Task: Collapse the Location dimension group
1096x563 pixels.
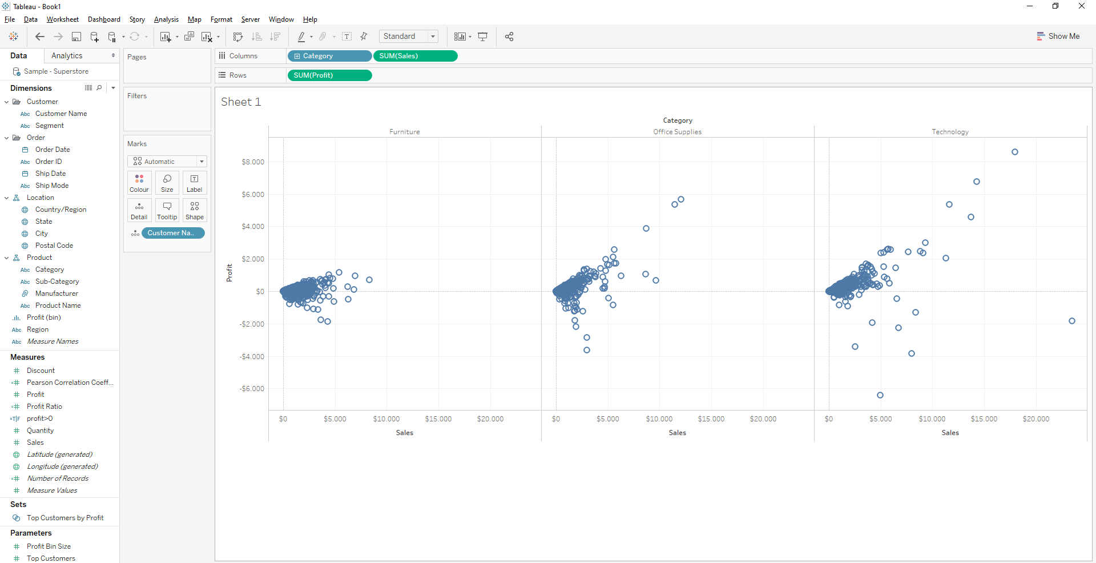Action: coord(7,197)
